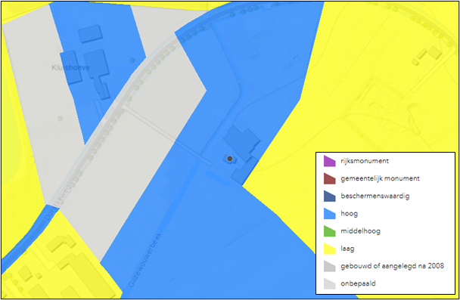This screenshot has width=460, height=300.
Task: Click the red gemeentelijk monument legend swatch
Action: (x=329, y=178)
